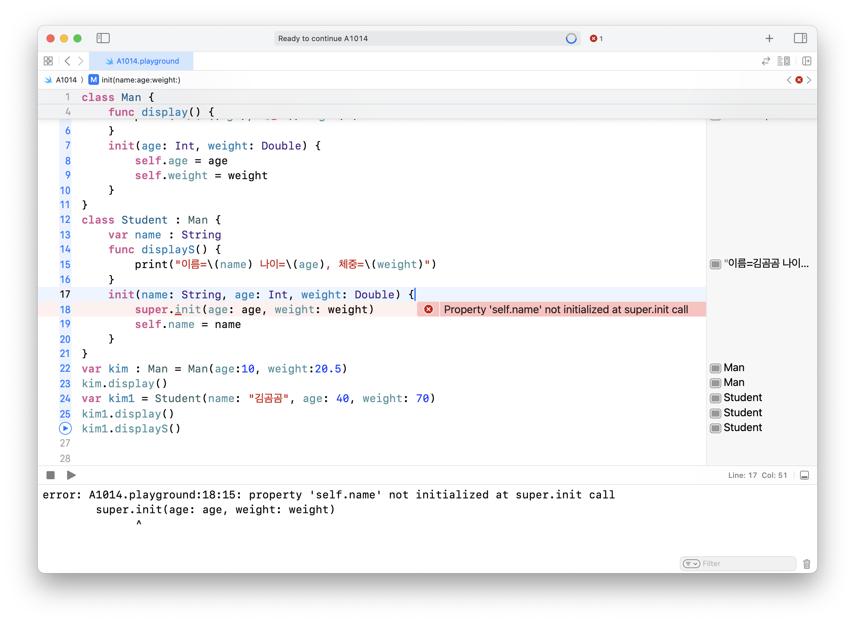
Task: Toggle the debug area visibility button
Action: (804, 475)
